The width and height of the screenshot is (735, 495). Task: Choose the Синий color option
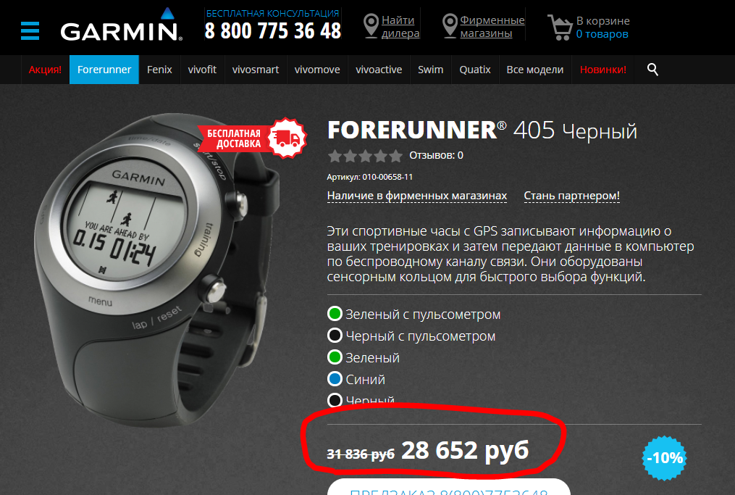click(356, 379)
